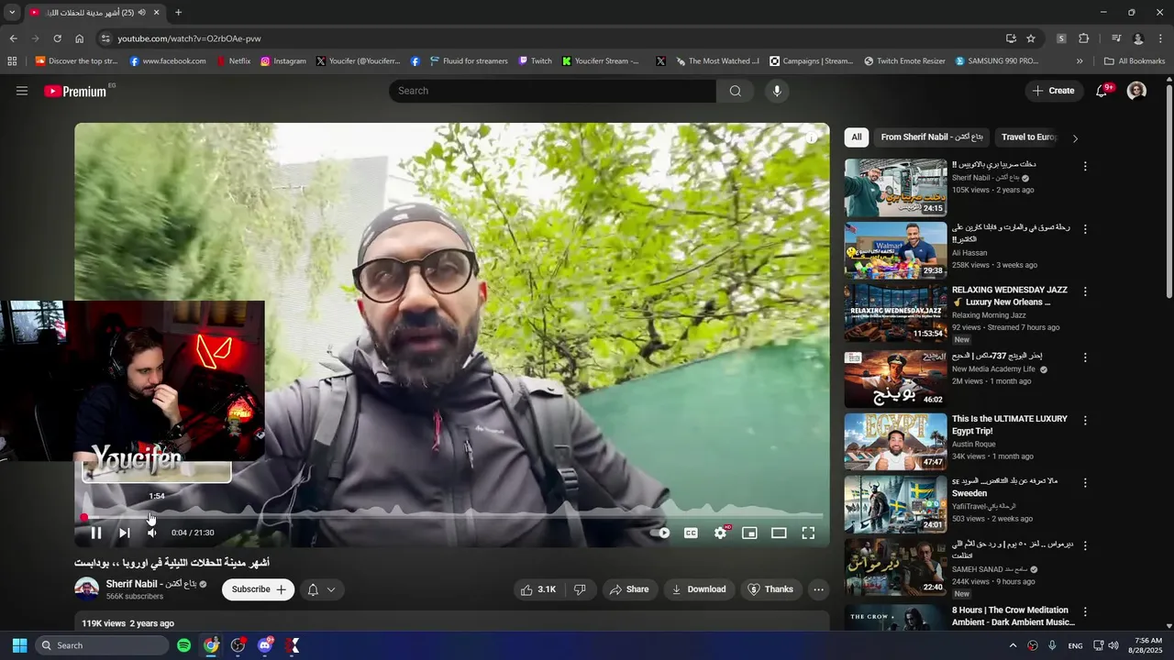Viewport: 1174px width, 660px height.
Task: Download the video
Action: (698, 589)
